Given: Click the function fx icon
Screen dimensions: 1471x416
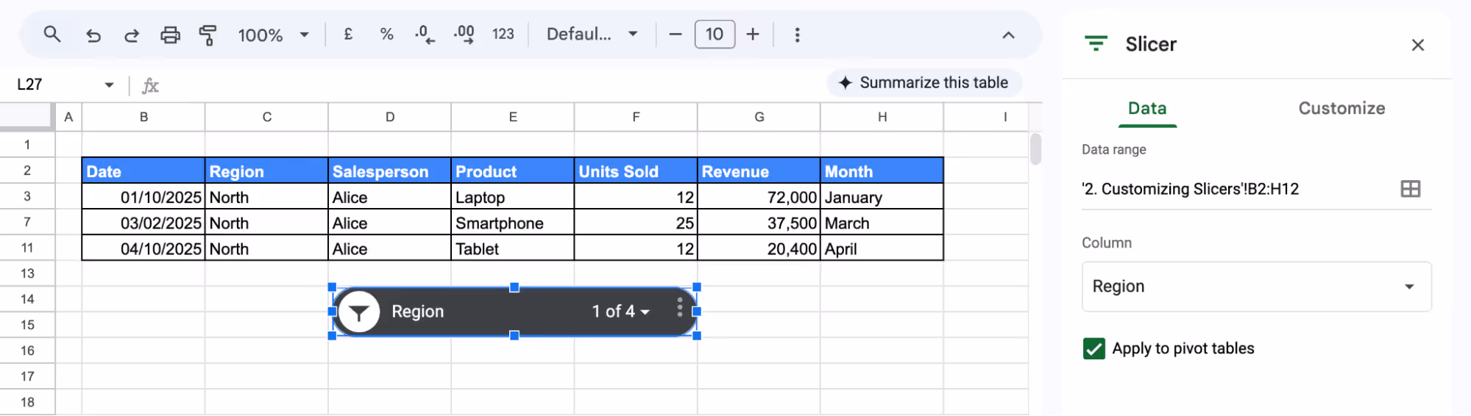Looking at the screenshot, I should click(150, 85).
